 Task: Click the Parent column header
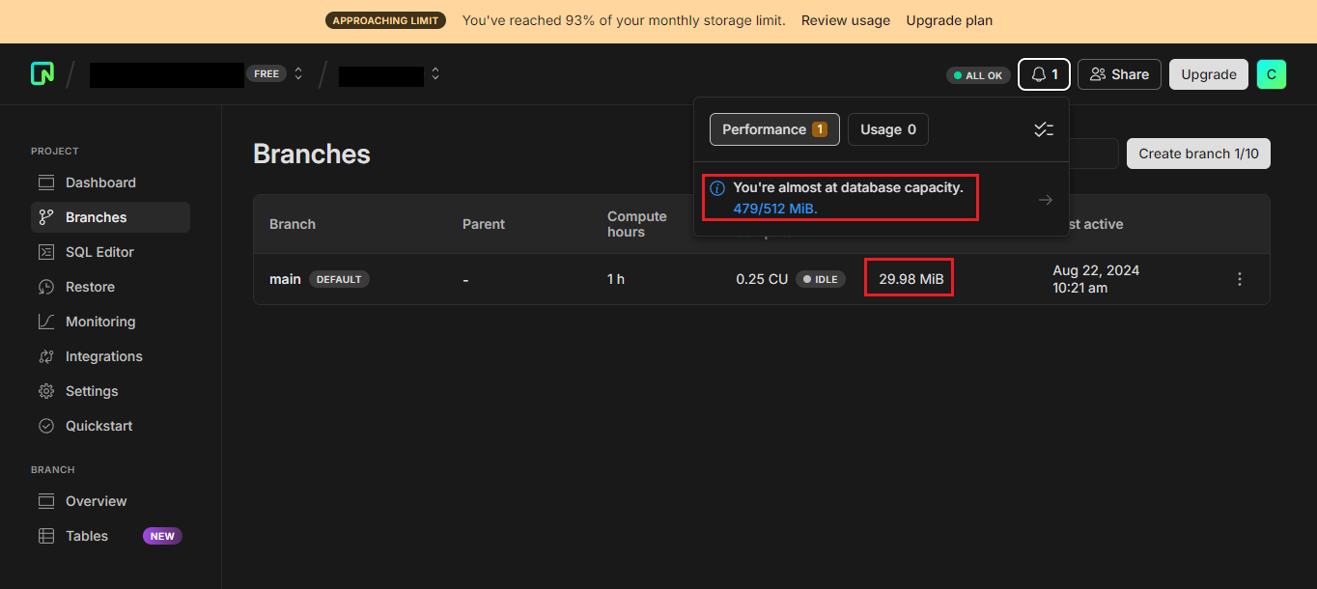click(484, 224)
